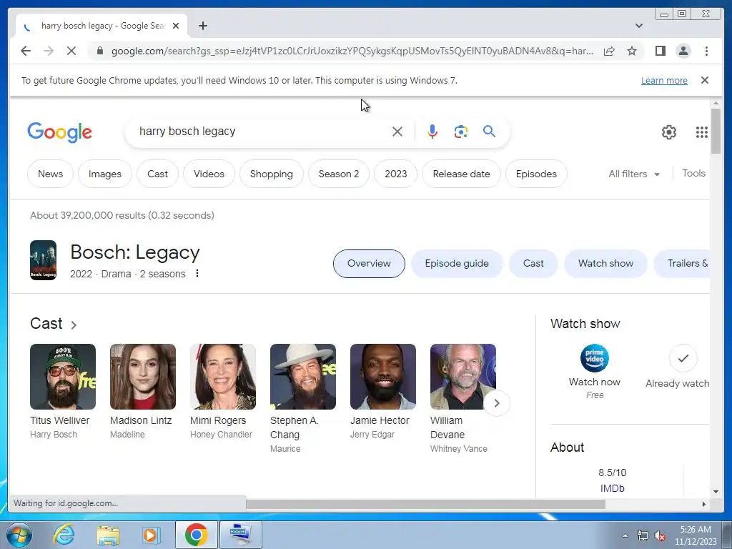Open a new browser tab
Screen dimensions: 732x549
click(202, 26)
